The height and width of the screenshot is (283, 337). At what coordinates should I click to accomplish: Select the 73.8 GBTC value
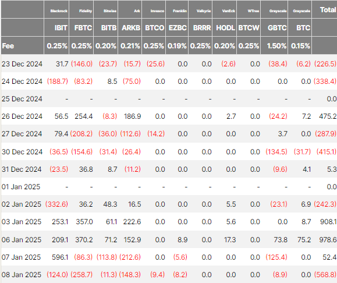point(281,239)
